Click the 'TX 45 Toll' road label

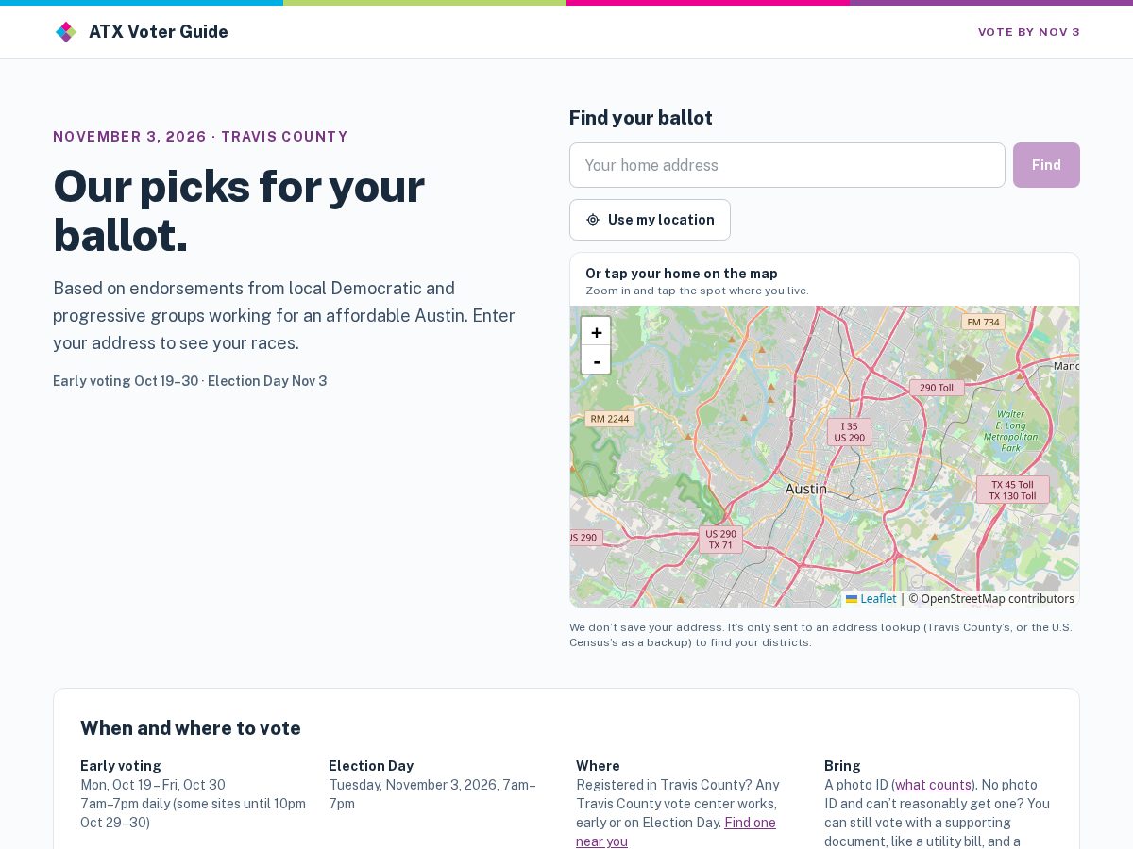click(x=1012, y=490)
